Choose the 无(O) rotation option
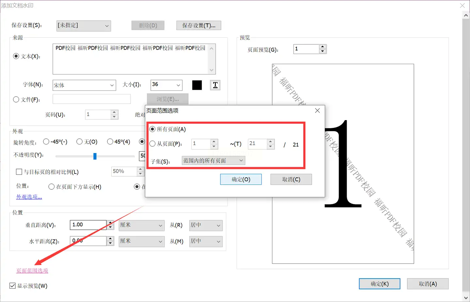The image size is (470, 302). [79, 142]
